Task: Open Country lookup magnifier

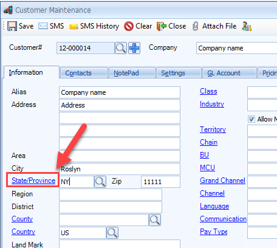Action: 112,233
